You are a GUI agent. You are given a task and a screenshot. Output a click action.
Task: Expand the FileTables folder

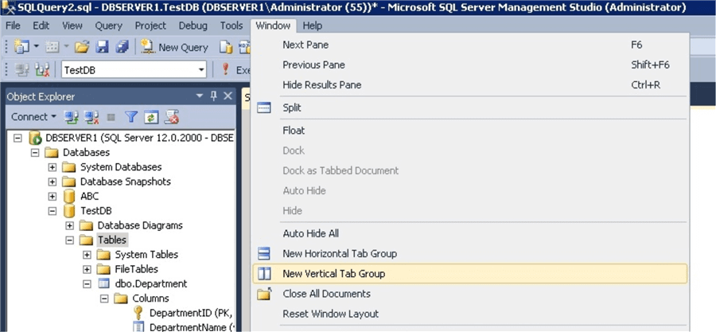pos(87,269)
